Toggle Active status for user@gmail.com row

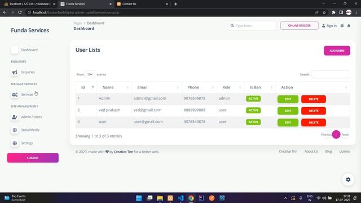(253, 122)
